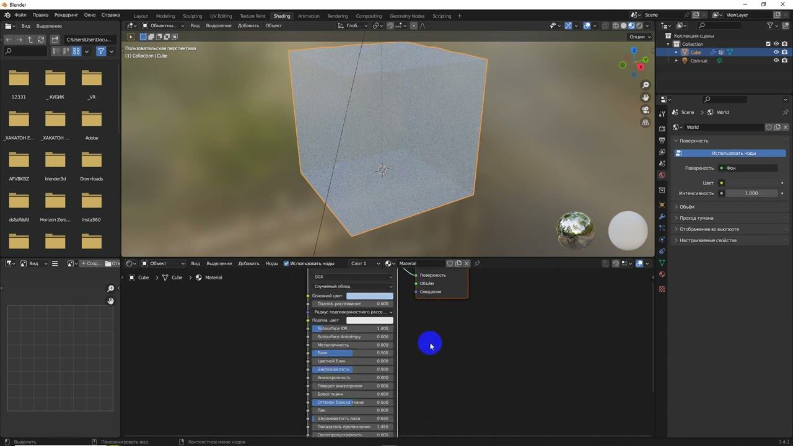Uncheck the Collection exclude checkbox

[x=768, y=44]
